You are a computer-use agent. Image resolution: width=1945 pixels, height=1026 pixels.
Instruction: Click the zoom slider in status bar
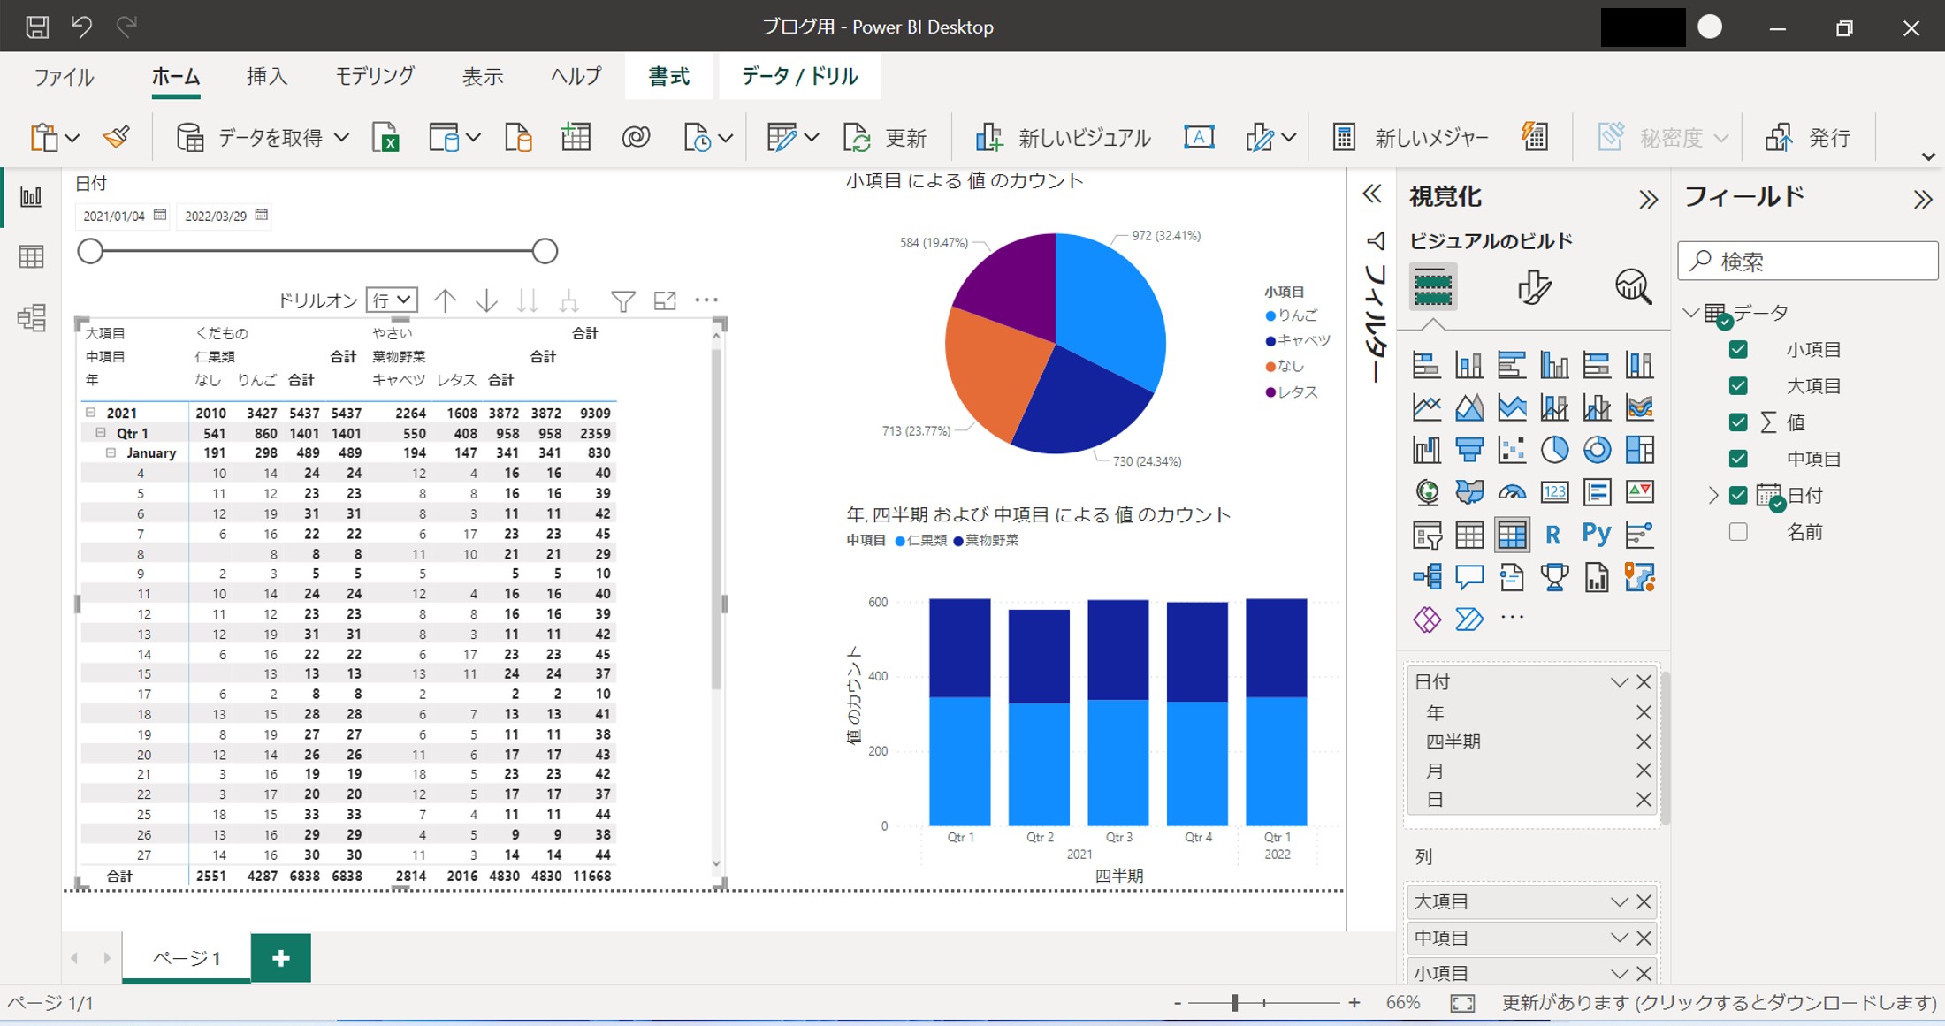point(1235,1003)
